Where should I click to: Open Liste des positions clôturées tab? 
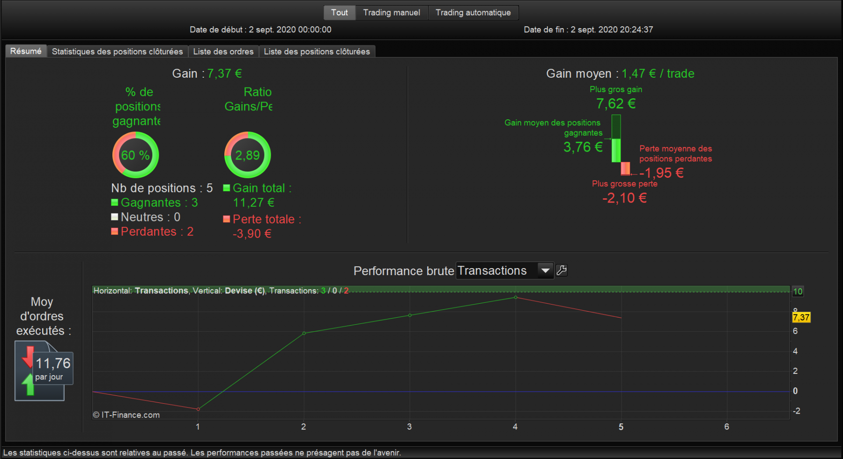click(317, 51)
